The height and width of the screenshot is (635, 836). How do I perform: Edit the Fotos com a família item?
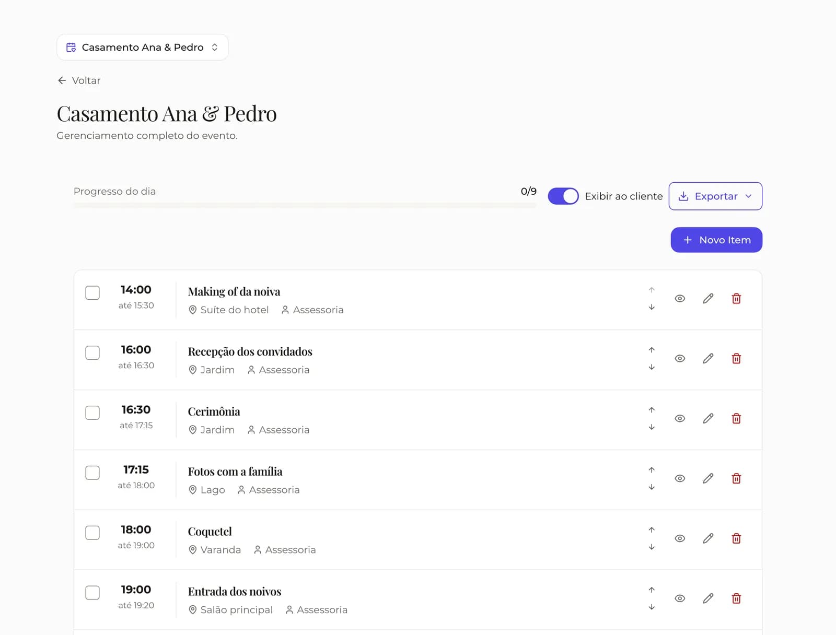click(x=708, y=479)
